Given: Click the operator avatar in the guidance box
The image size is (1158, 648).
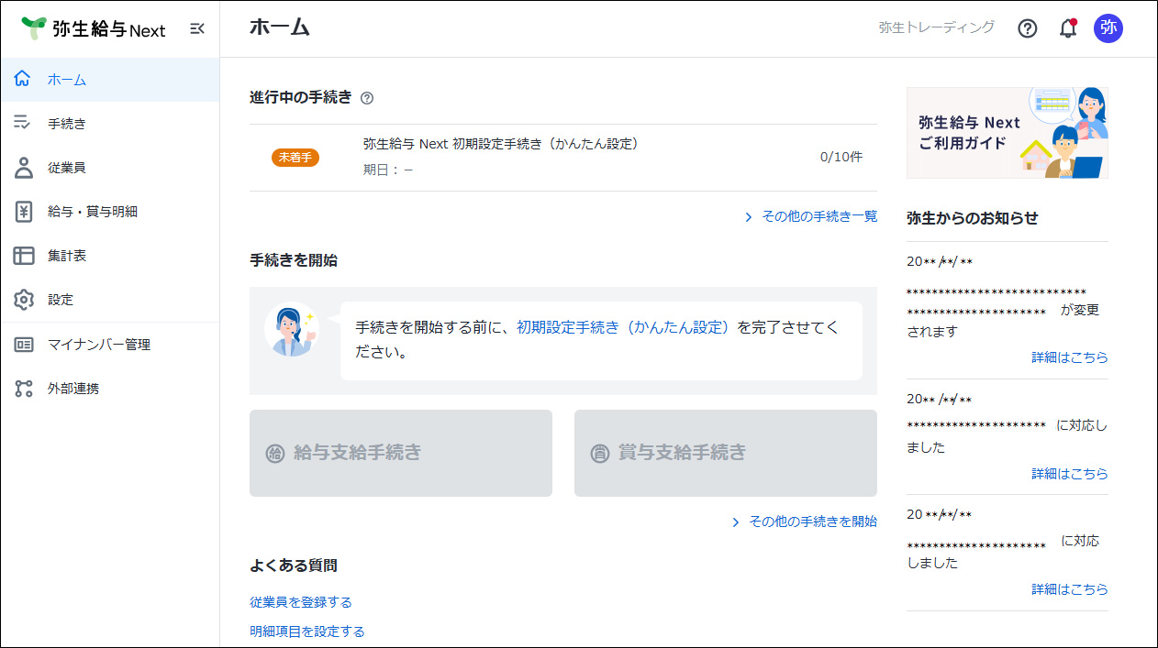Looking at the screenshot, I should coord(292,328).
